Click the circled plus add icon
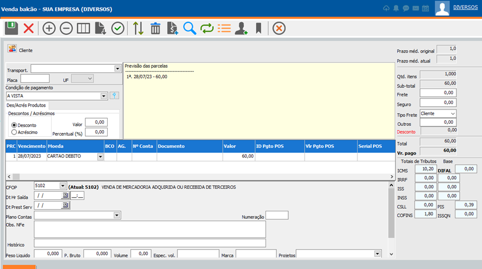Image resolution: width=482 pixels, height=269 pixels. coord(49,28)
